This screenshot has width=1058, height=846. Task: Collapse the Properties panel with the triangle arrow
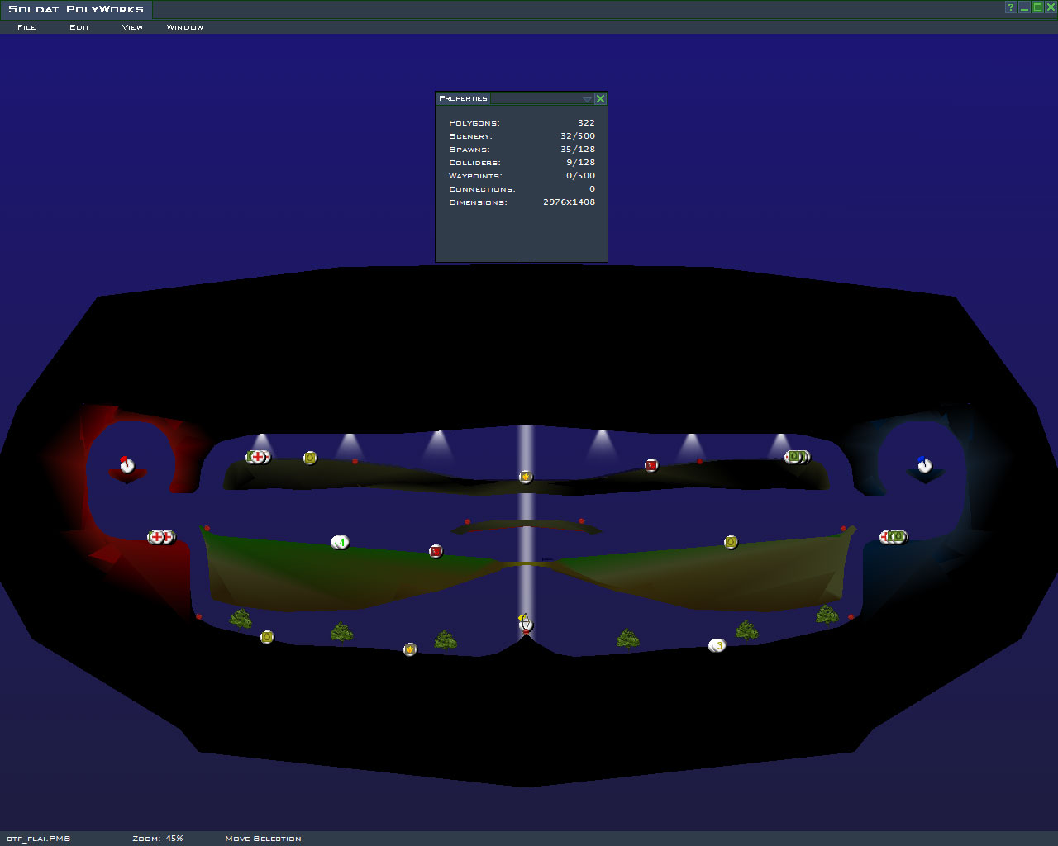tap(587, 99)
